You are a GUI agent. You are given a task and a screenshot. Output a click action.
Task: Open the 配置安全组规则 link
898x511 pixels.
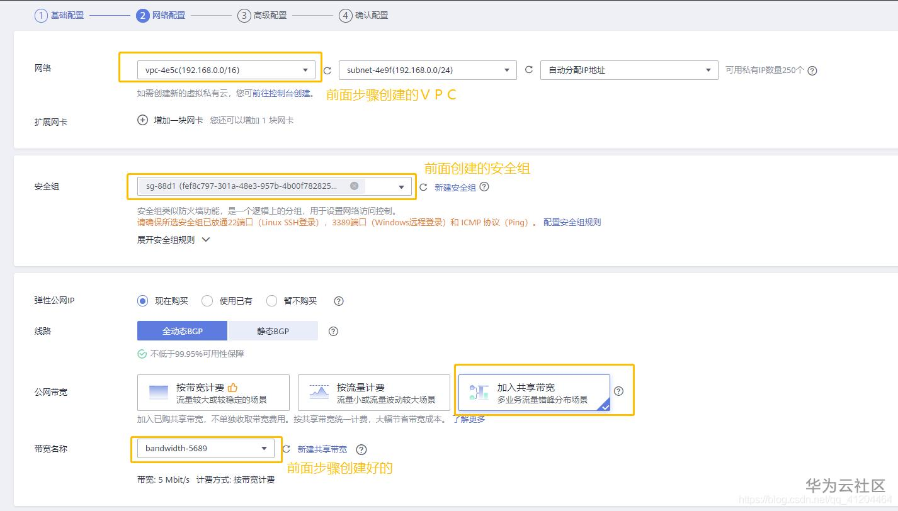[x=572, y=222]
